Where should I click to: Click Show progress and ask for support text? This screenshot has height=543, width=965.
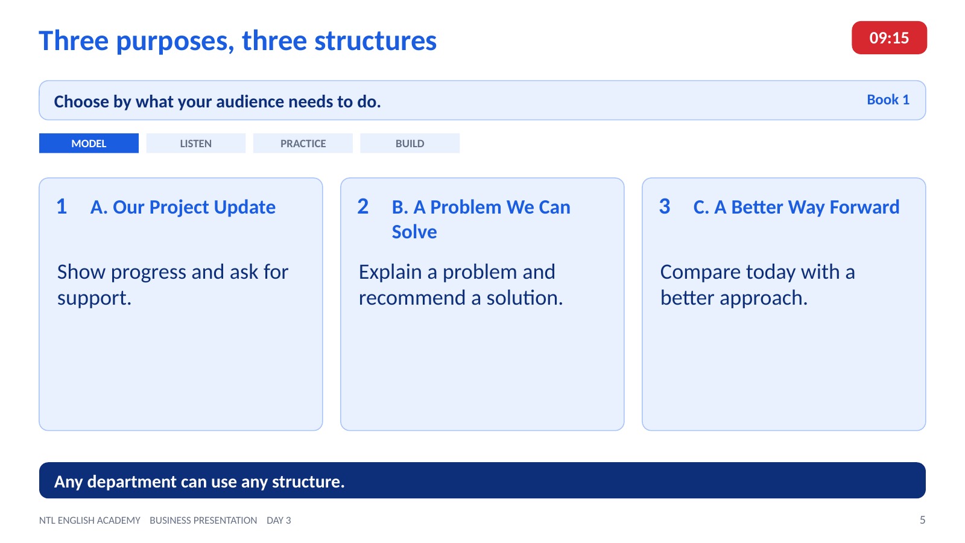tap(173, 285)
